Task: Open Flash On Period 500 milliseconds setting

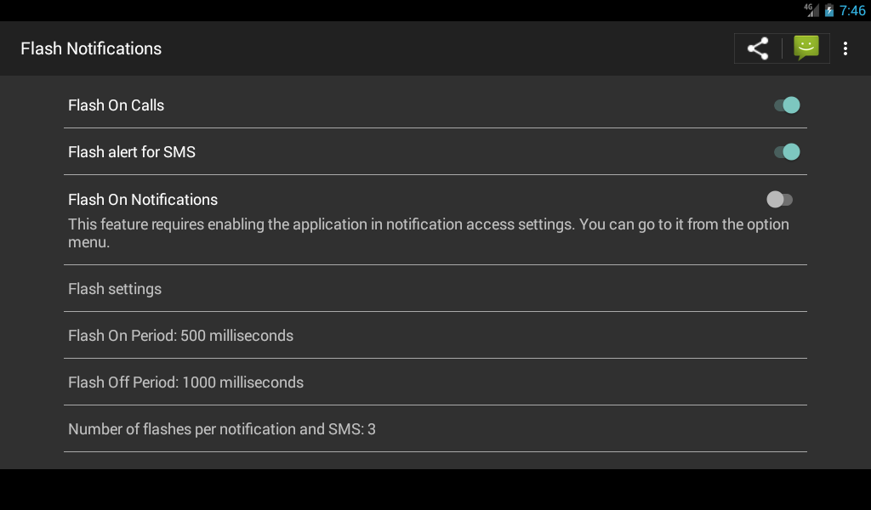Action: (180, 336)
